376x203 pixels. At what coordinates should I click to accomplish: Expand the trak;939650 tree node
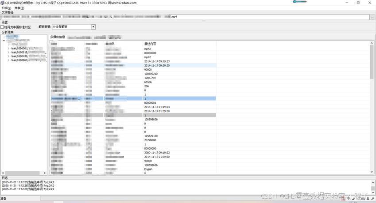[x=8, y=49]
